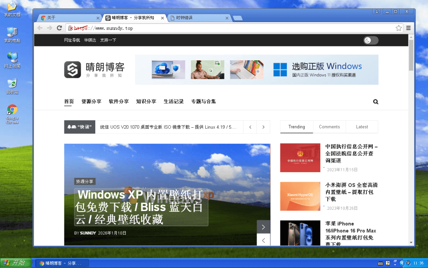Viewport: 428px width, 268px height.
Task: Click the 2023年11月15日 post date
Action: 342,170
